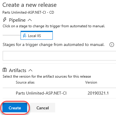
Task: Click the Artifacts section heading
Action: (18, 71)
